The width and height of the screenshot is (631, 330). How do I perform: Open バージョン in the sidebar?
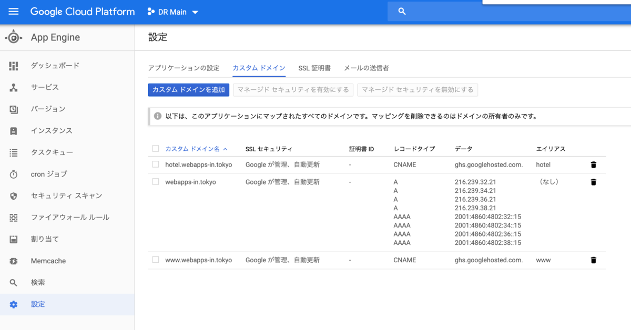[48, 109]
